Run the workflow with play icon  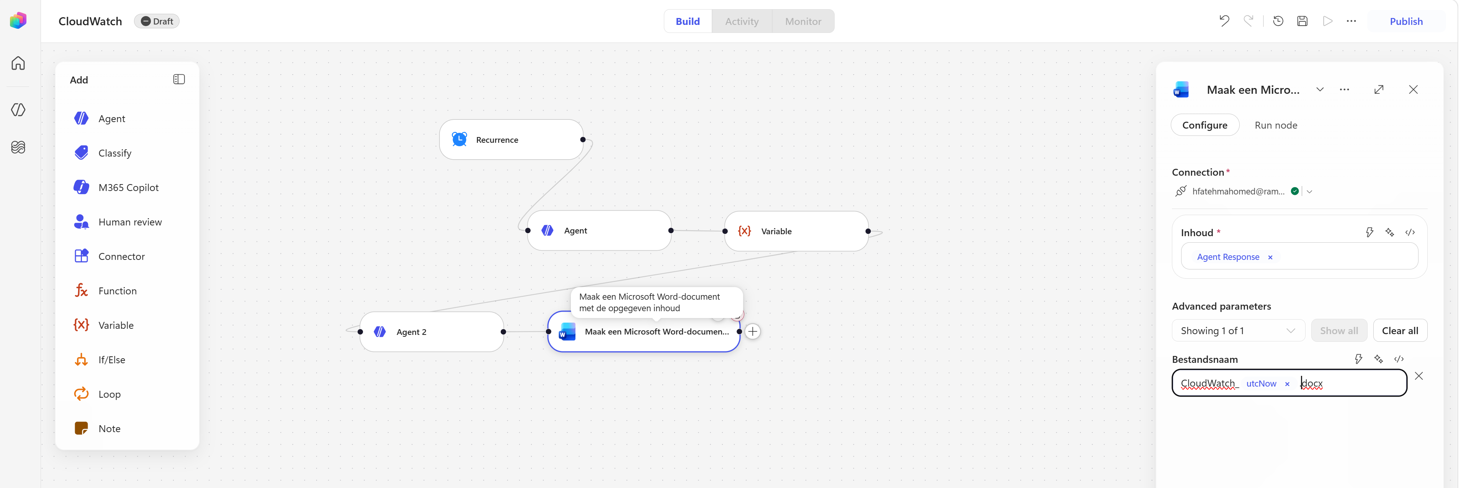coord(1327,21)
